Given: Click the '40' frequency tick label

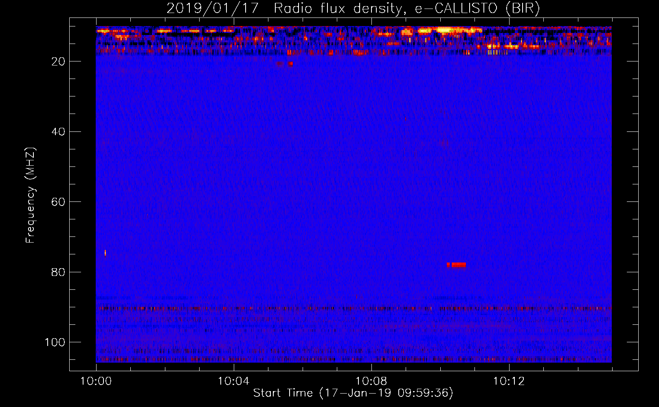Looking at the screenshot, I should pos(58,132).
